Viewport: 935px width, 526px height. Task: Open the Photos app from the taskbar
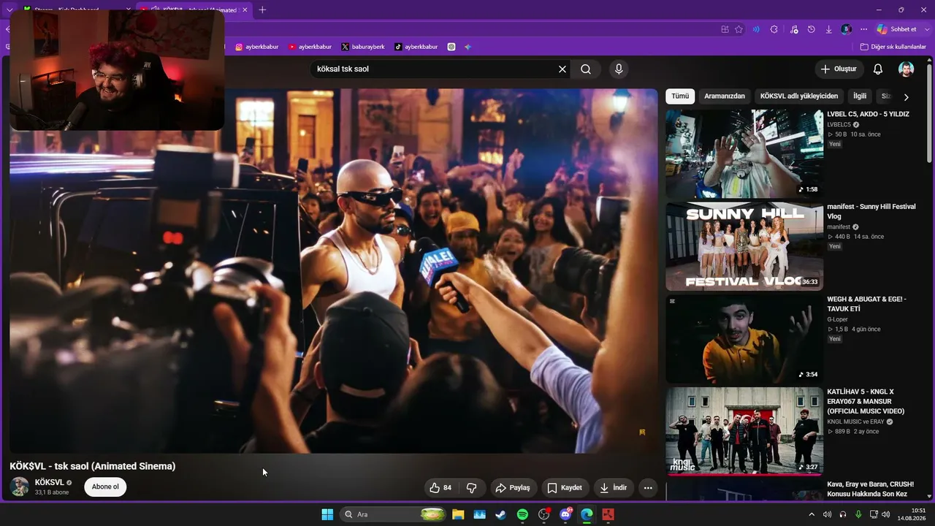tap(479, 514)
